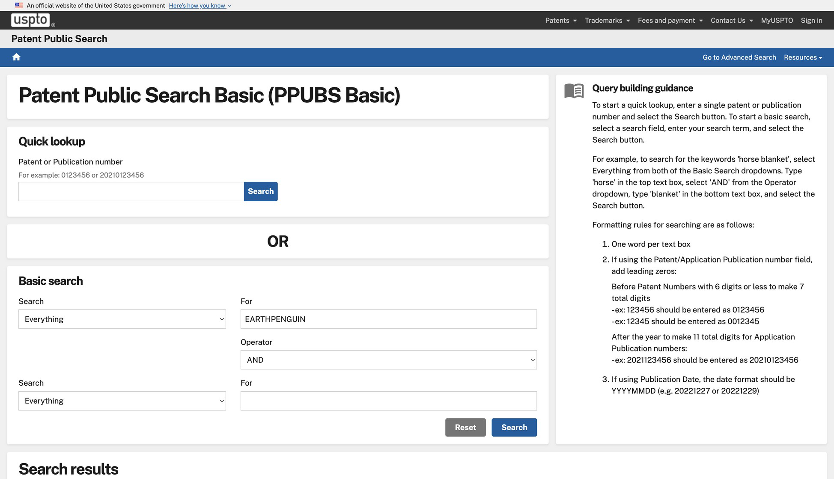This screenshot has width=834, height=479.
Task: Click the Quick lookup heading
Action: click(x=52, y=141)
